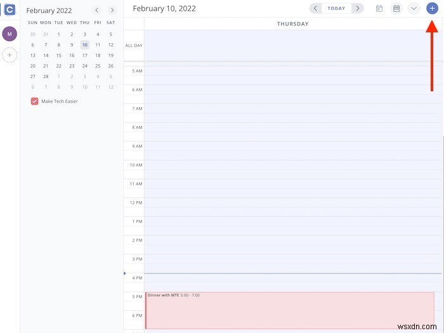Click the app logo C icon
Screen dimensions: 444x333
coord(10,10)
